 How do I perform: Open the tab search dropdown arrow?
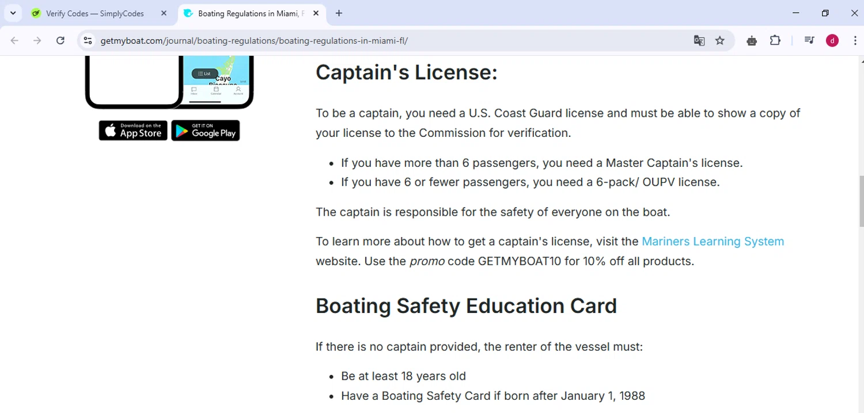click(x=13, y=13)
